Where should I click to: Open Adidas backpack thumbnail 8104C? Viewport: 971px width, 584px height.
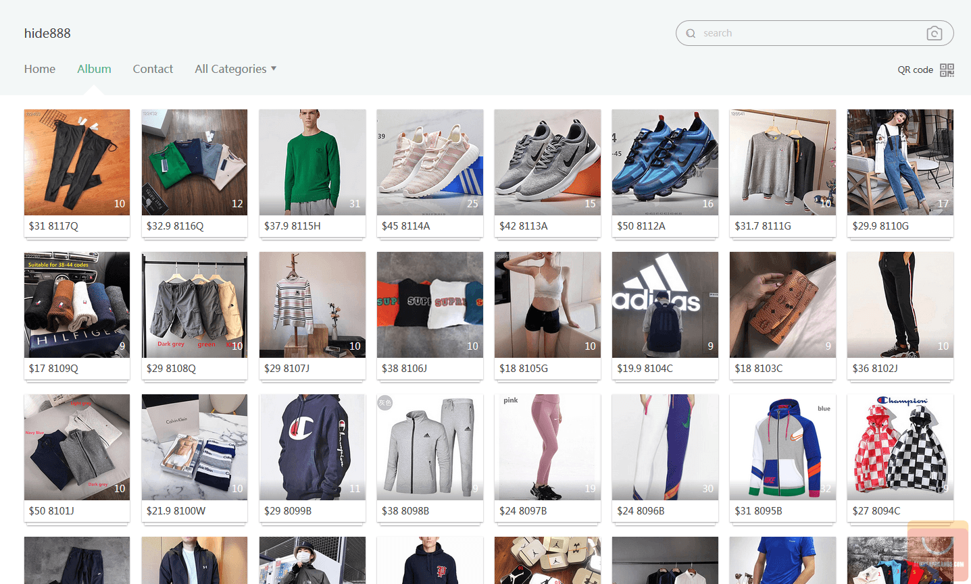(x=665, y=304)
